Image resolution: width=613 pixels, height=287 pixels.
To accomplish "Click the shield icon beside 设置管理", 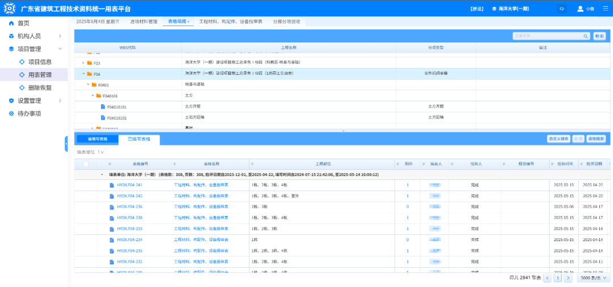I will tap(11, 101).
